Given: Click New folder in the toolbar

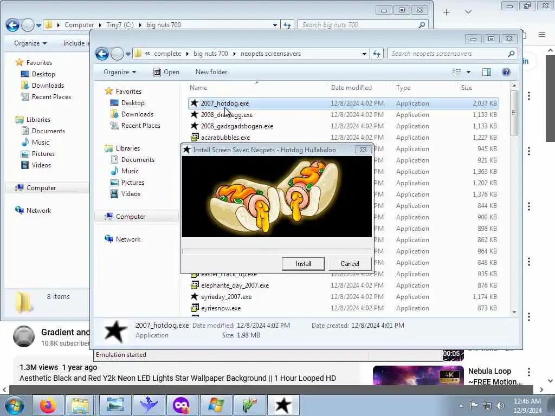Looking at the screenshot, I should coord(211,72).
